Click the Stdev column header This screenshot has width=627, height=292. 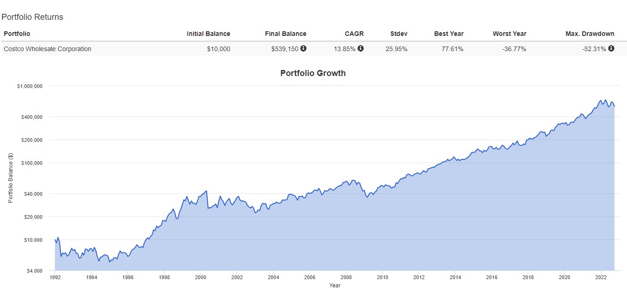pyautogui.click(x=399, y=34)
